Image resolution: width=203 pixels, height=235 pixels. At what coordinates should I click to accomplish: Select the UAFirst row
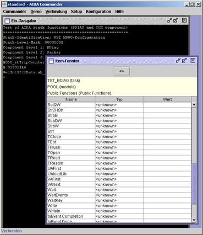[119, 169]
